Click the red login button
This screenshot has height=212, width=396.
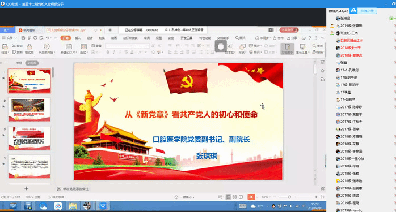[x=289, y=30]
